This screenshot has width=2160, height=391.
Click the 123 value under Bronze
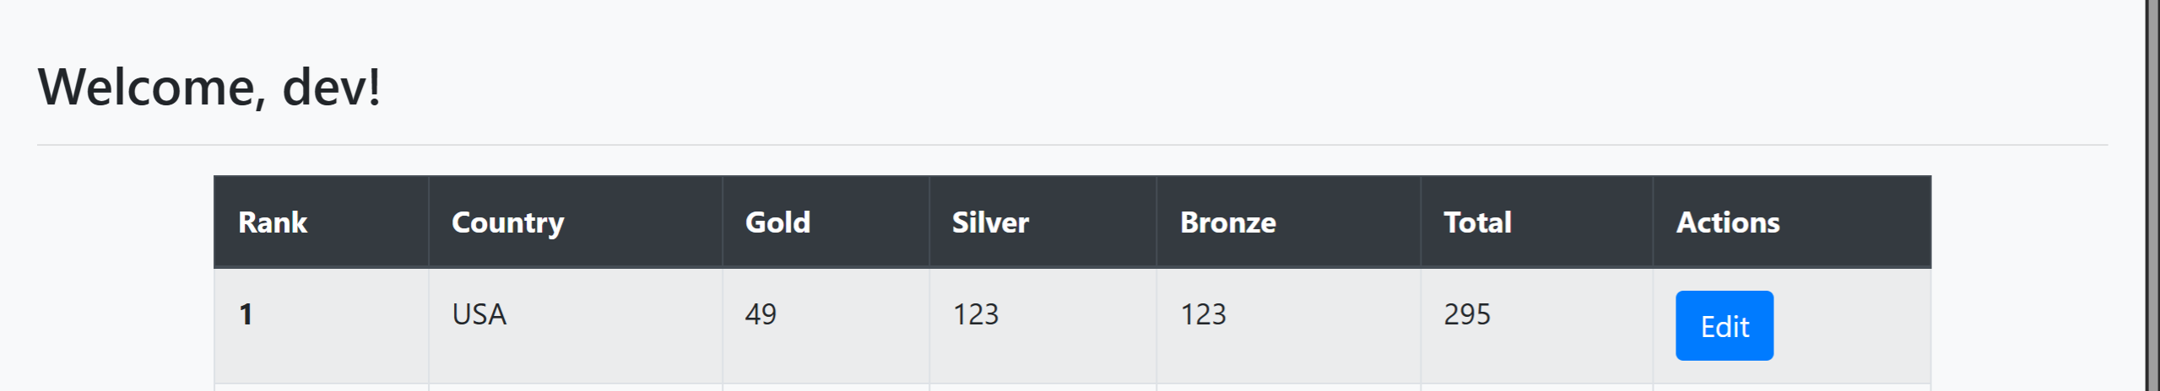[1203, 314]
